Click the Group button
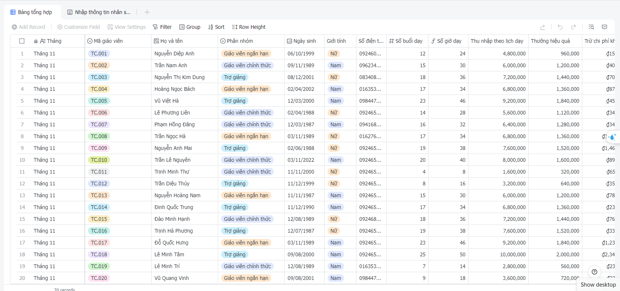The width and height of the screenshot is (620, 291). tap(190, 27)
